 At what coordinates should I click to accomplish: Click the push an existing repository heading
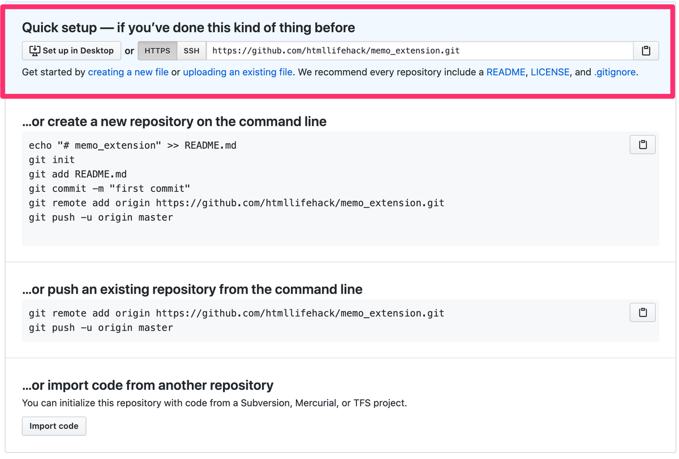coord(192,290)
